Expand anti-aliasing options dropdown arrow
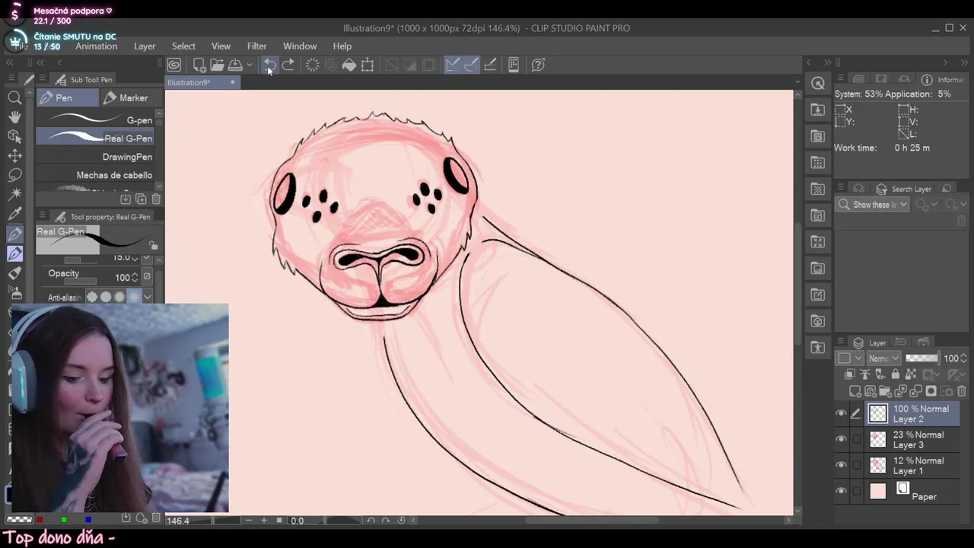Screen dimensions: 974x548 [x=147, y=297]
